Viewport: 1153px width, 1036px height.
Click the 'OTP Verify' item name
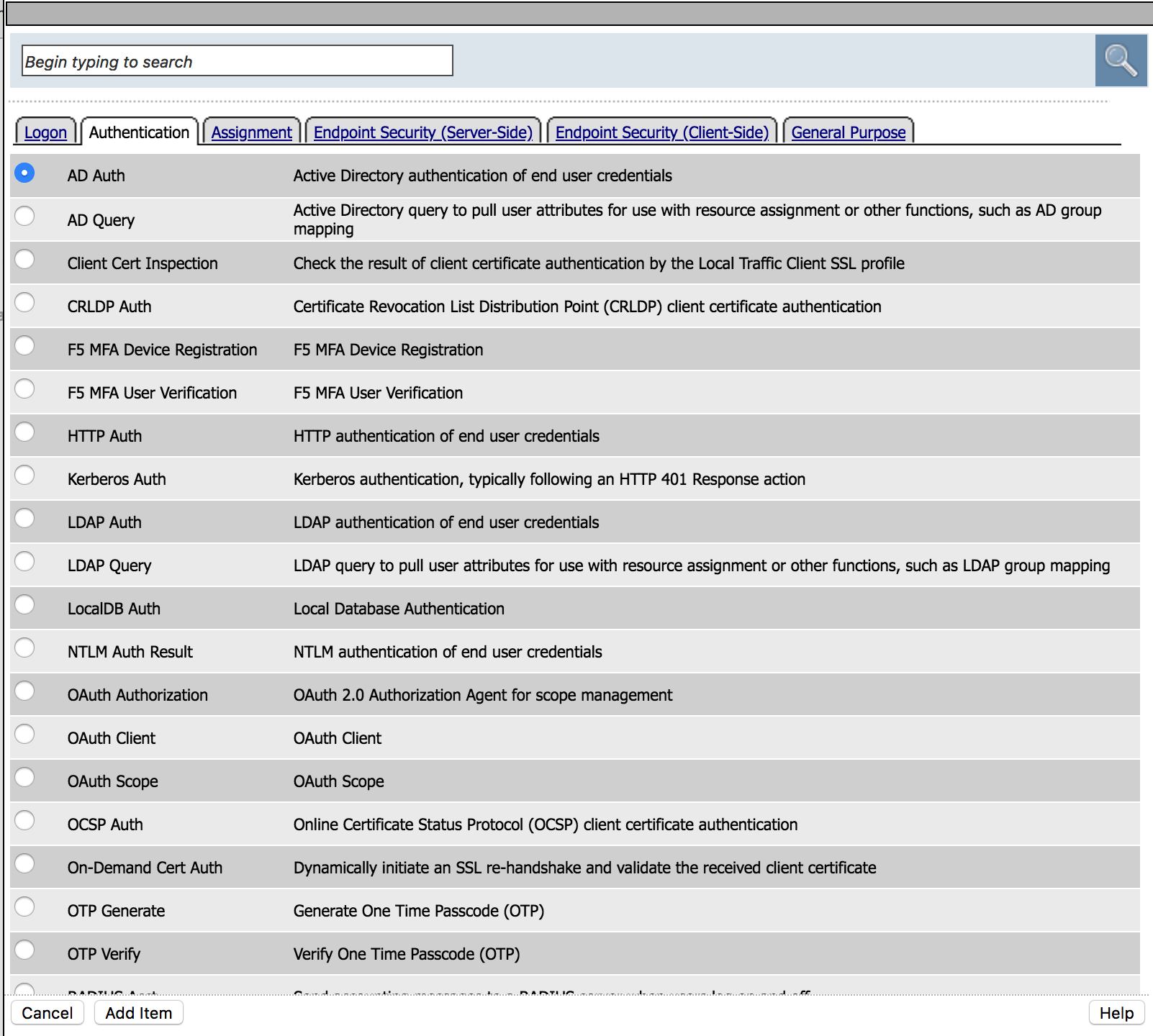(104, 954)
